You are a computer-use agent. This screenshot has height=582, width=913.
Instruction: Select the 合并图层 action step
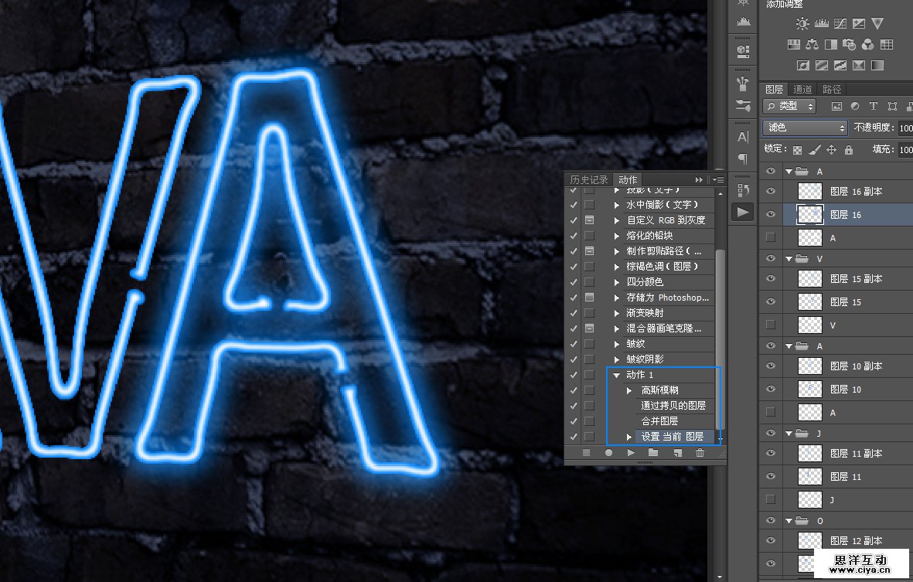[x=659, y=421]
